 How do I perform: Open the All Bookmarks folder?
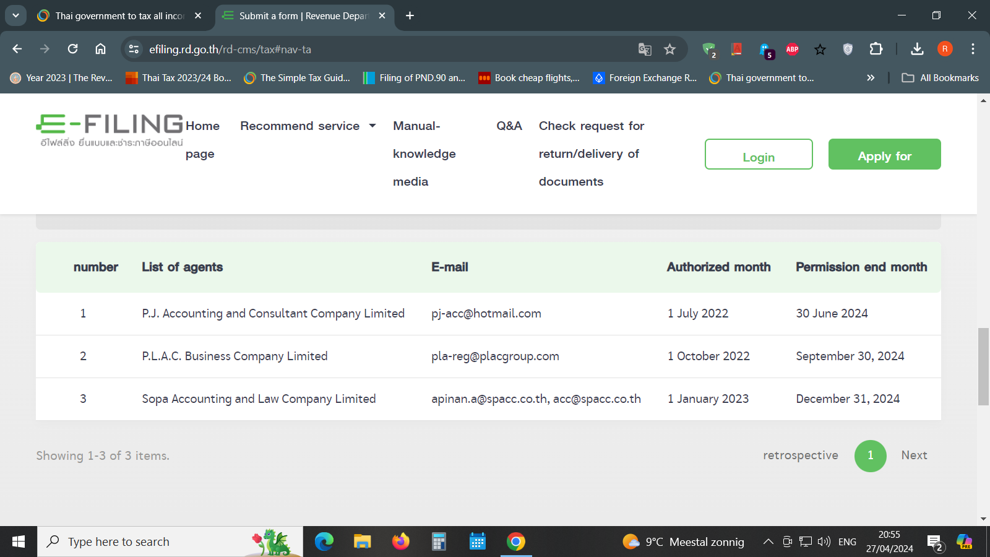click(x=940, y=77)
